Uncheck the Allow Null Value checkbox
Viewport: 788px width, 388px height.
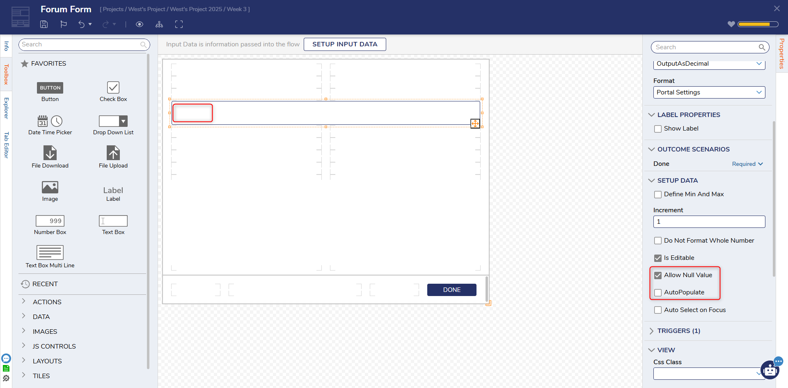click(658, 276)
